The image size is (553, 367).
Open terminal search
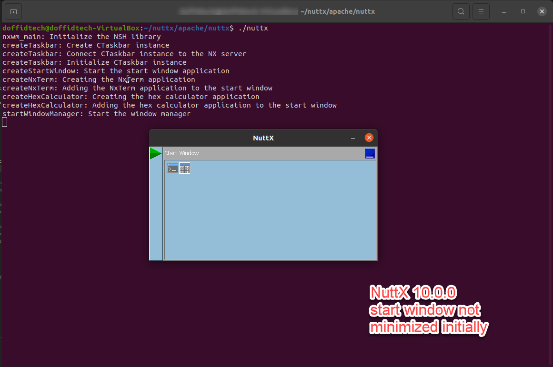click(461, 11)
